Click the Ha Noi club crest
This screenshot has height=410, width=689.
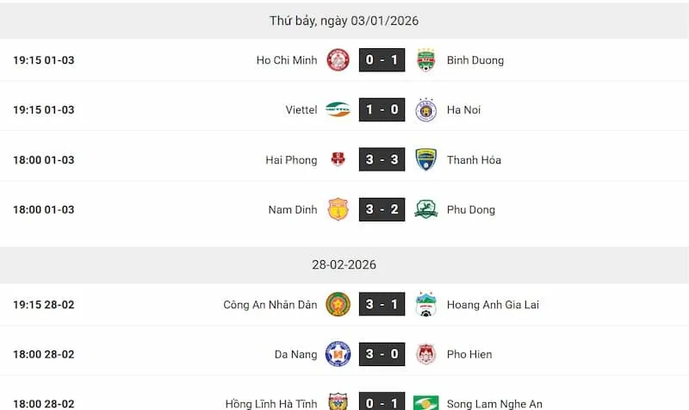425,110
